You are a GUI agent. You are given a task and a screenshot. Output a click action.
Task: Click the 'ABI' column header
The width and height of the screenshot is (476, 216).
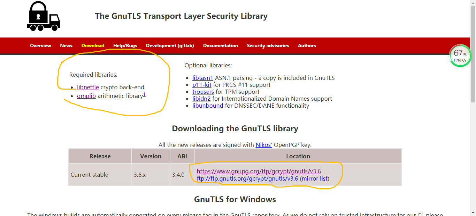click(x=182, y=156)
